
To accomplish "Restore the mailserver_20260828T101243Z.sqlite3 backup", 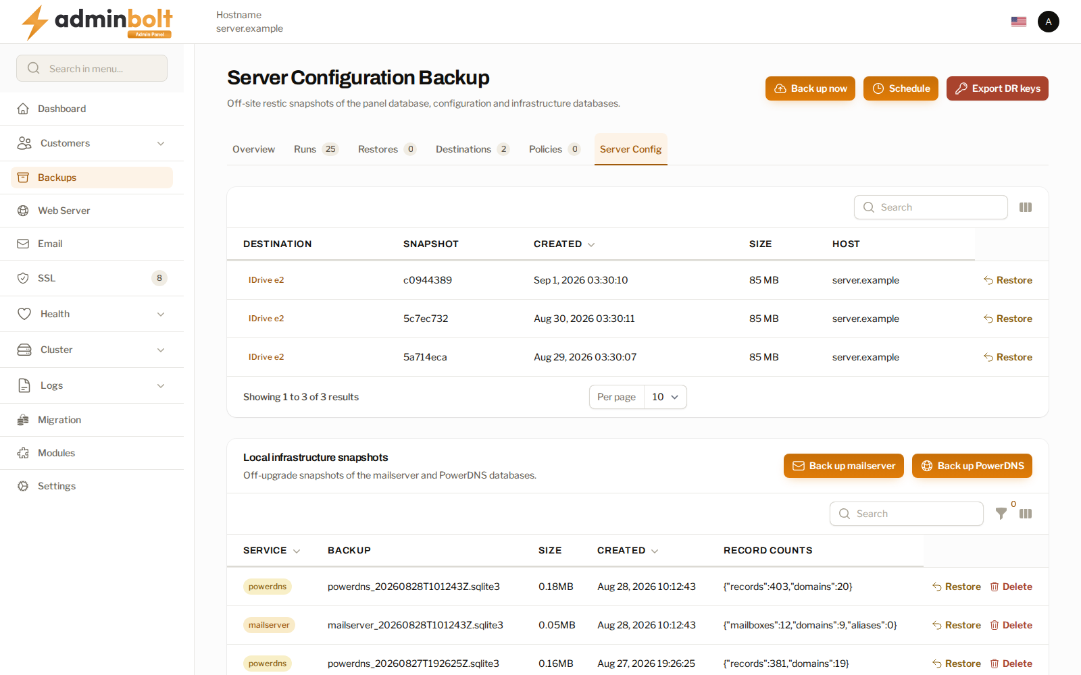I will (x=957, y=625).
